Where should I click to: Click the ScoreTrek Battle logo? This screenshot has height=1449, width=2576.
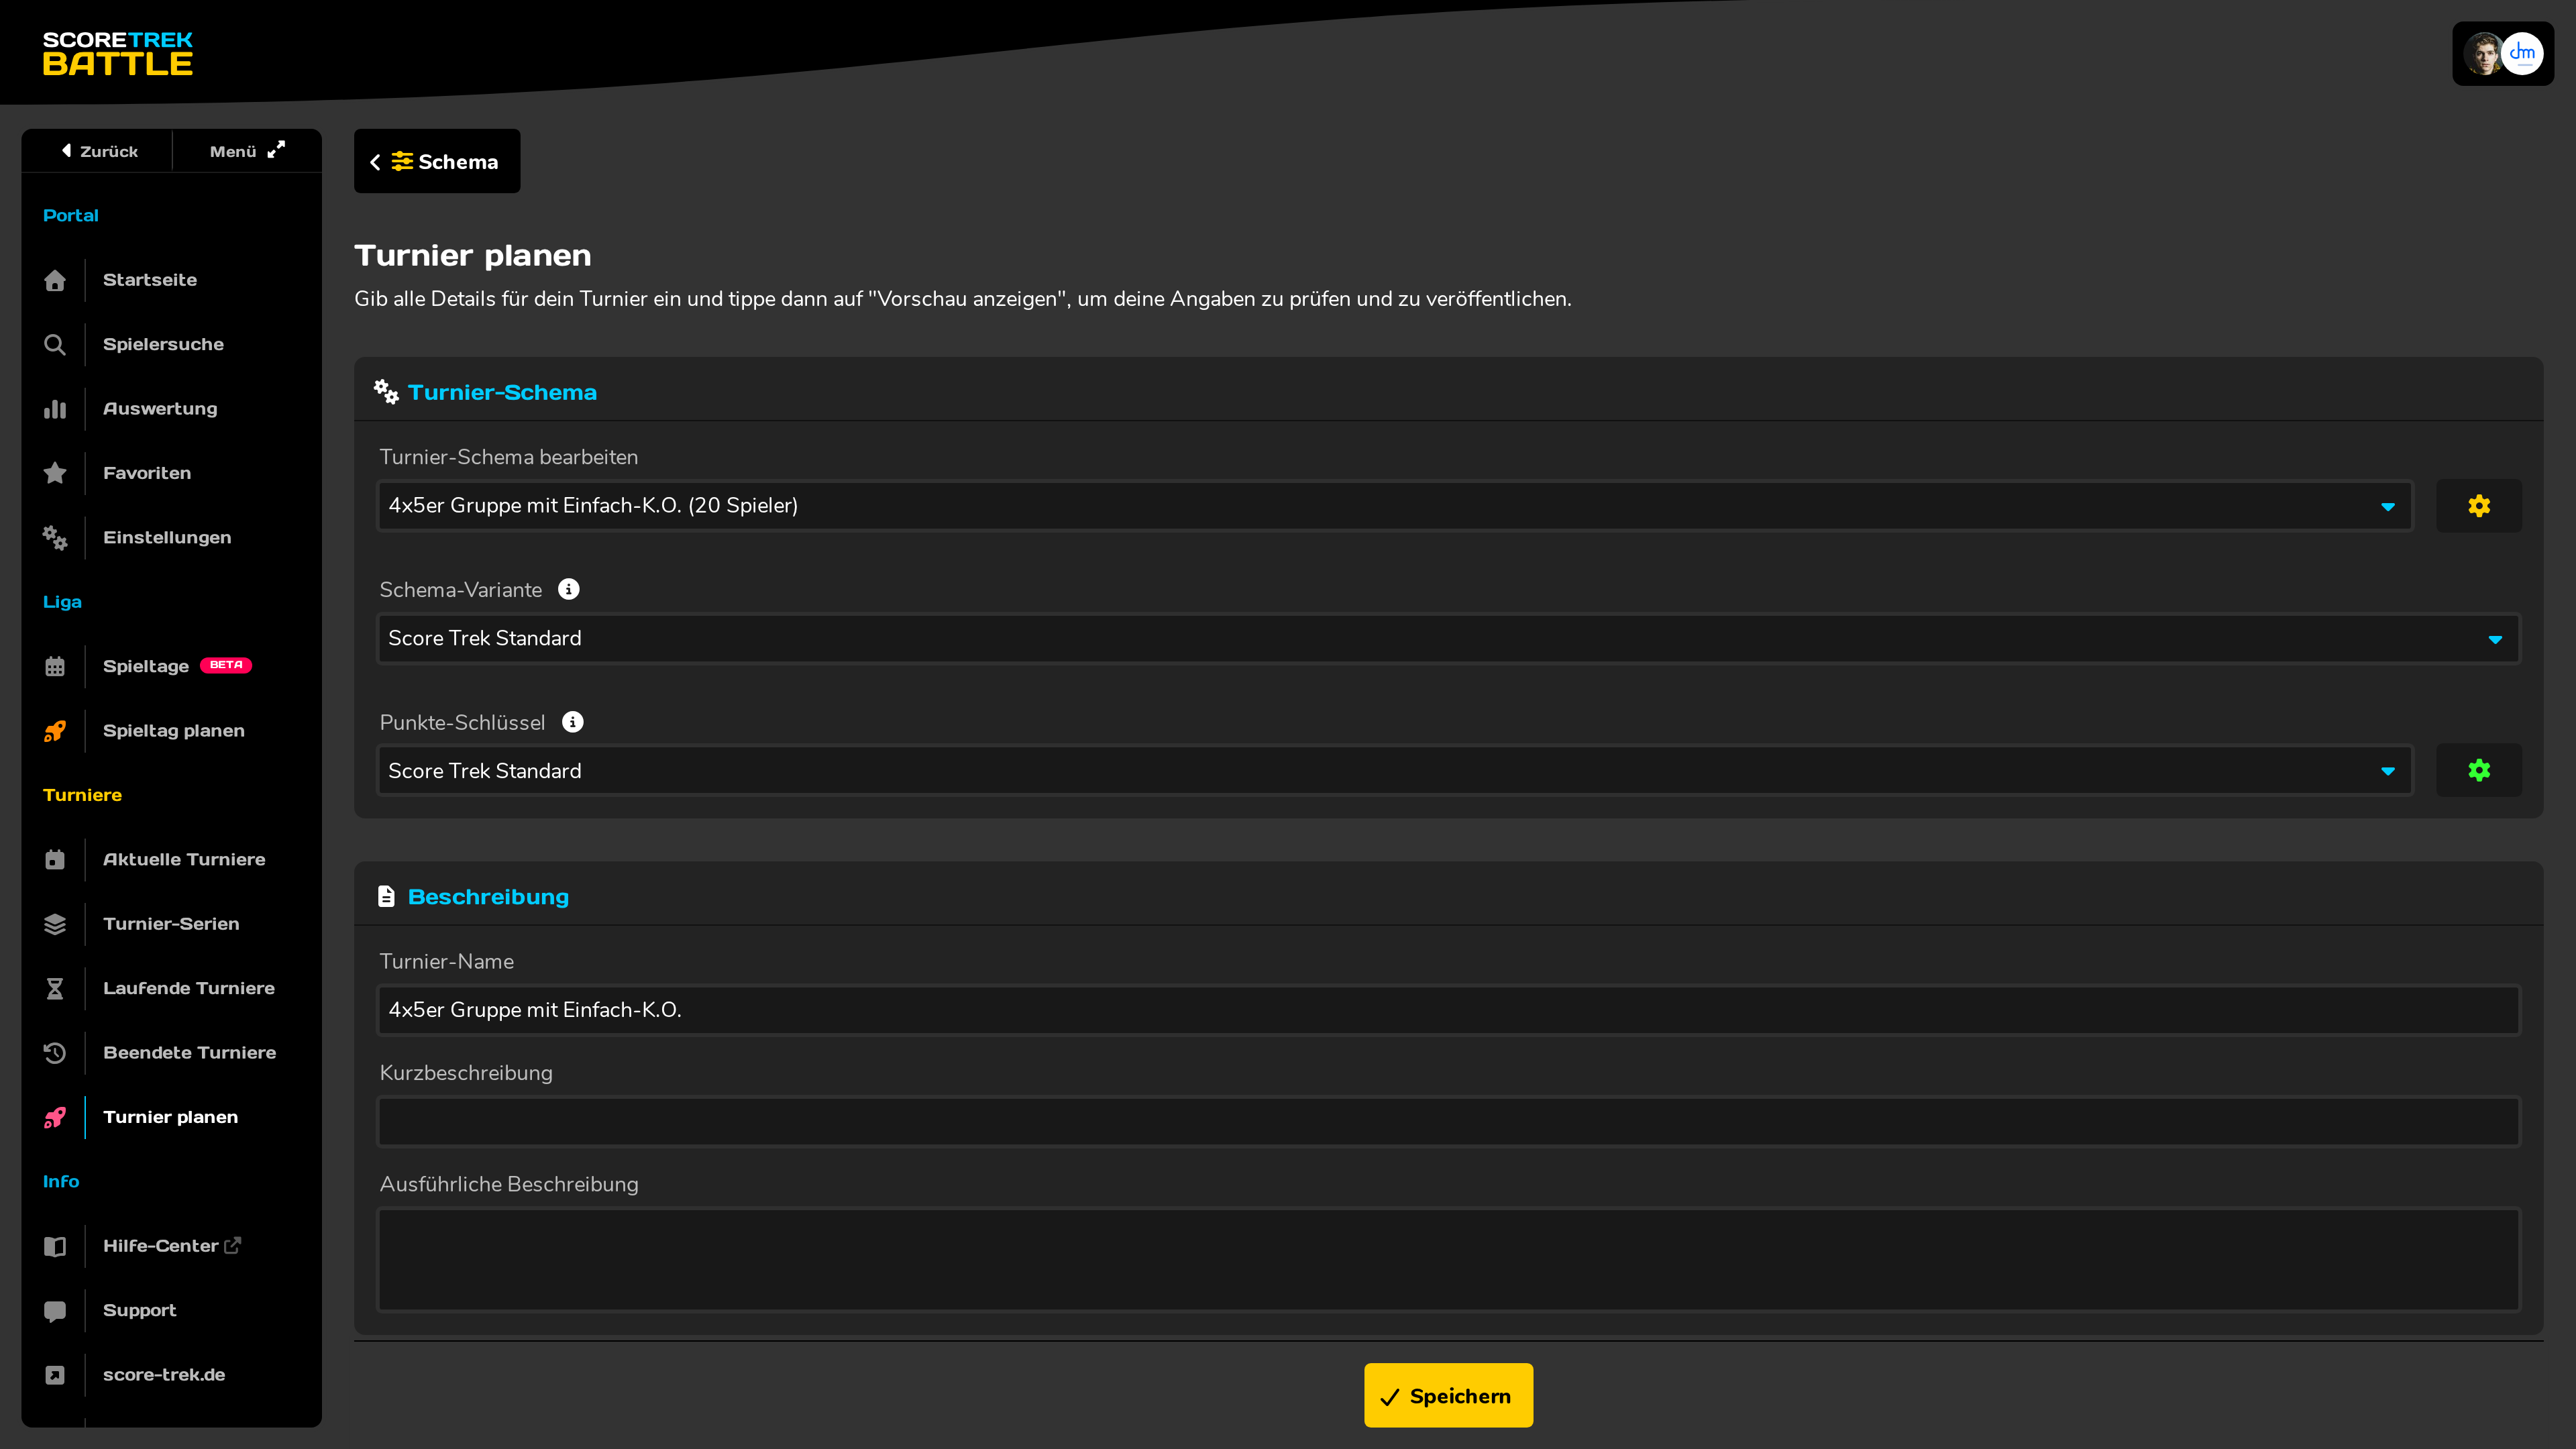point(117,54)
